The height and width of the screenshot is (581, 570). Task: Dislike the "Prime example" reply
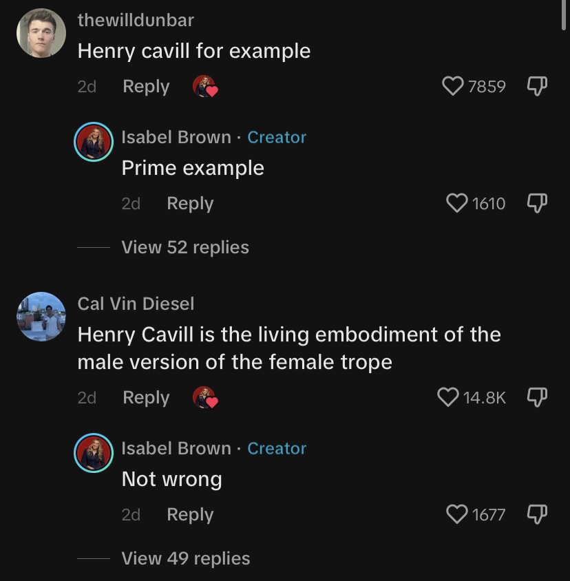pos(537,203)
